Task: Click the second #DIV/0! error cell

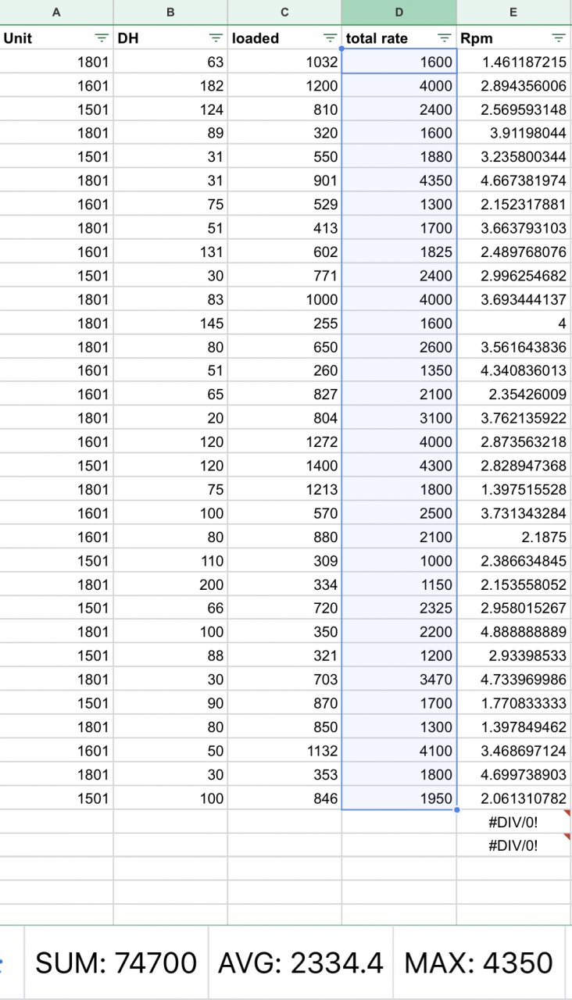Action: pos(513,845)
